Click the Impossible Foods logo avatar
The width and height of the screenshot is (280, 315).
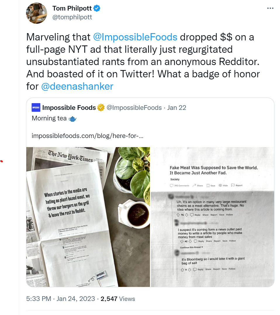(36, 108)
